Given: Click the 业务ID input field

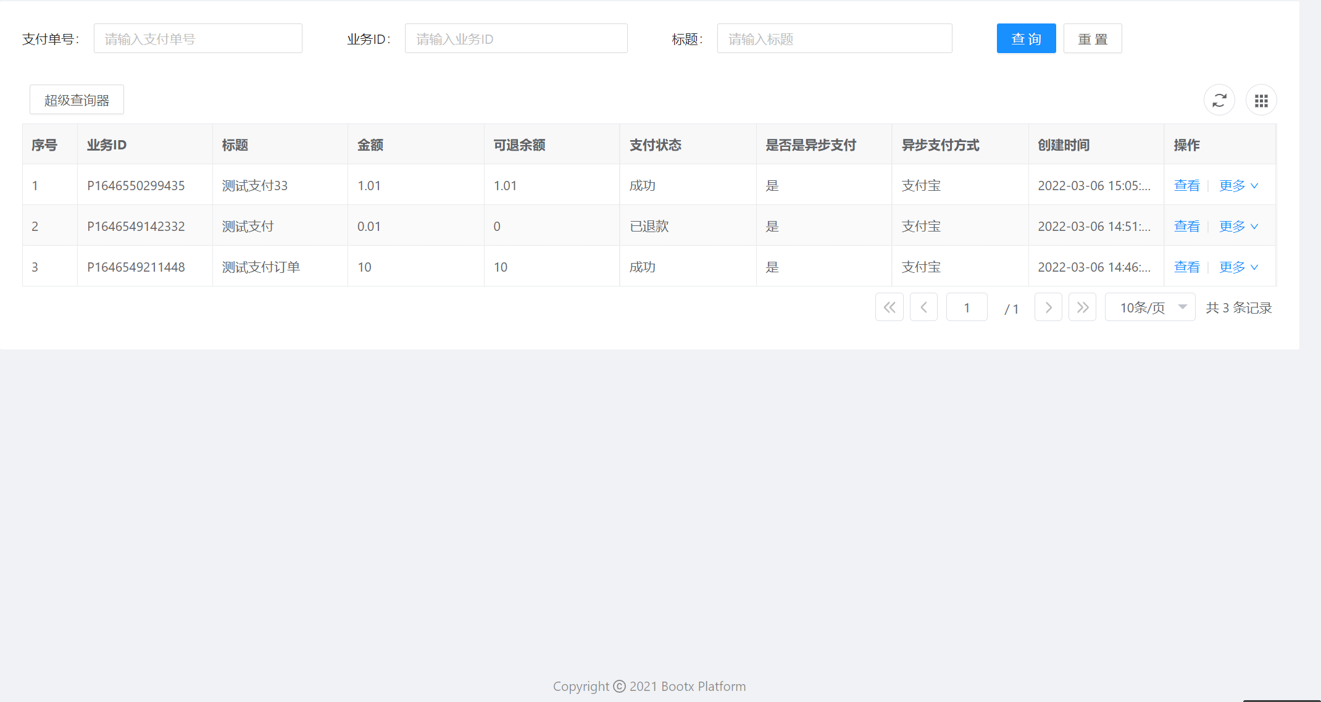Looking at the screenshot, I should click(x=516, y=38).
